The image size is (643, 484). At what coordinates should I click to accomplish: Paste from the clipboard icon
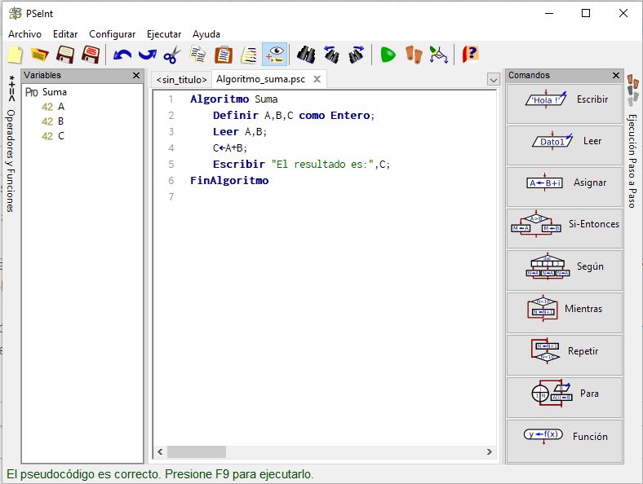[224, 55]
